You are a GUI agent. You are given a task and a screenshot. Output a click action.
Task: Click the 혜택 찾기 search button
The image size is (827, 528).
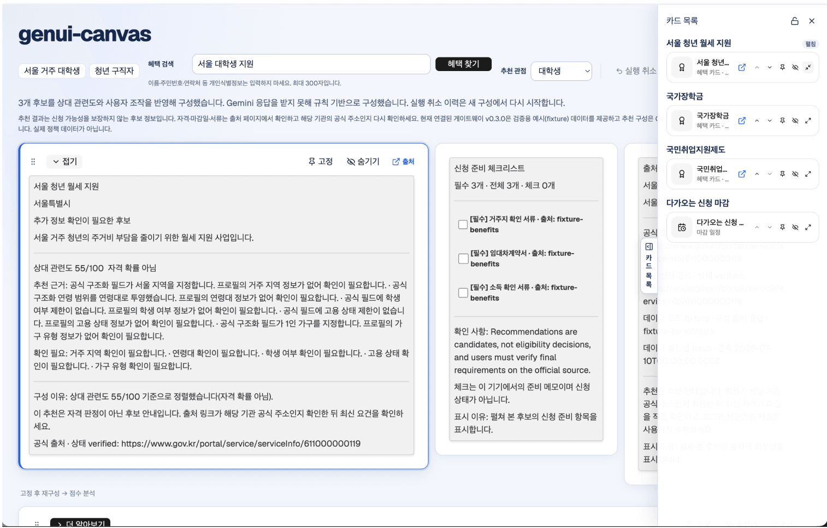[x=463, y=64]
